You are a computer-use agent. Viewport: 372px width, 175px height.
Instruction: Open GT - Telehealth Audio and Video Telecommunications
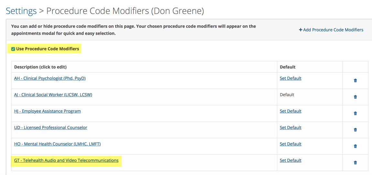click(66, 160)
